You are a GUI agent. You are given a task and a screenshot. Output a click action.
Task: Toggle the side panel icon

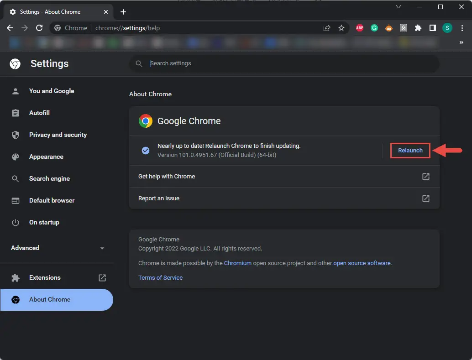pyautogui.click(x=433, y=28)
